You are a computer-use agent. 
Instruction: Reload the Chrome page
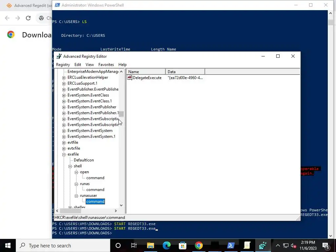tap(28, 18)
